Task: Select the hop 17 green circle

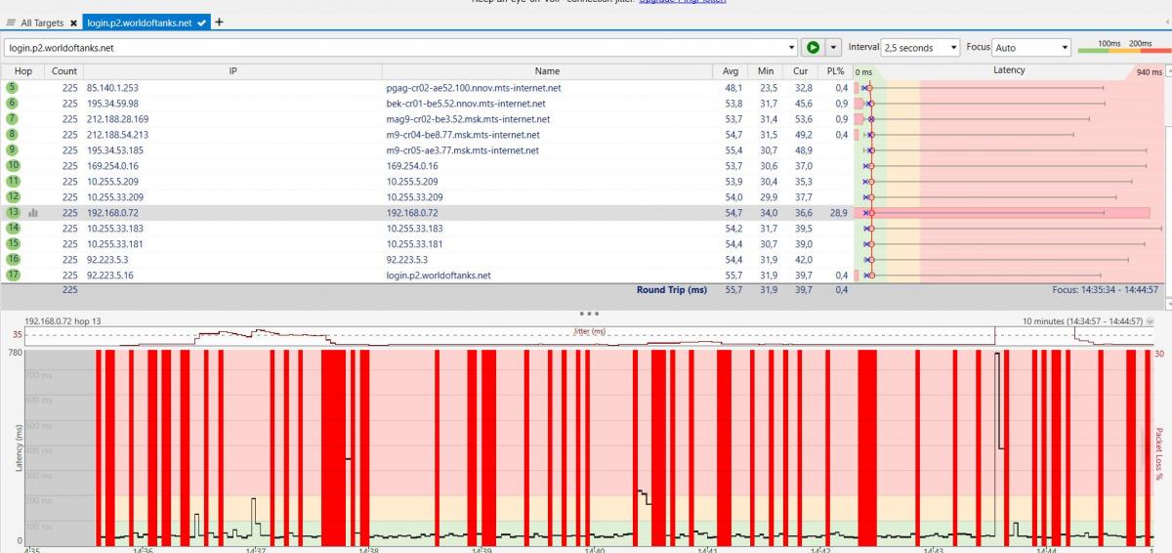Action: pyautogui.click(x=13, y=275)
